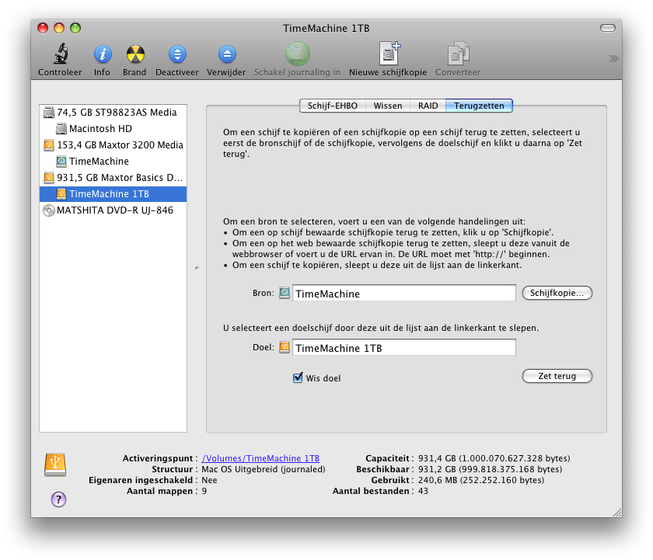
Task: Click the Zet terug button
Action: coord(557,376)
